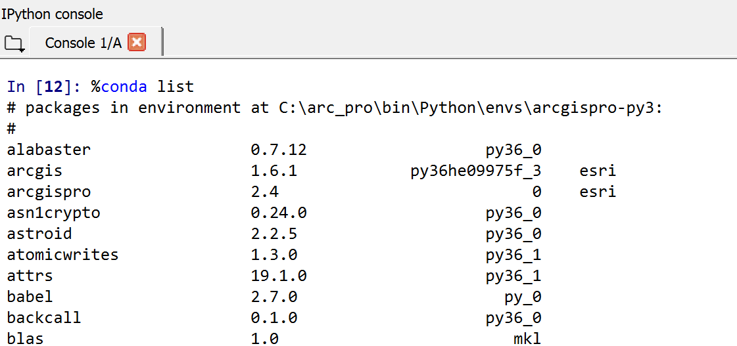
Task: Click the IPython console pane title
Action: (52, 14)
